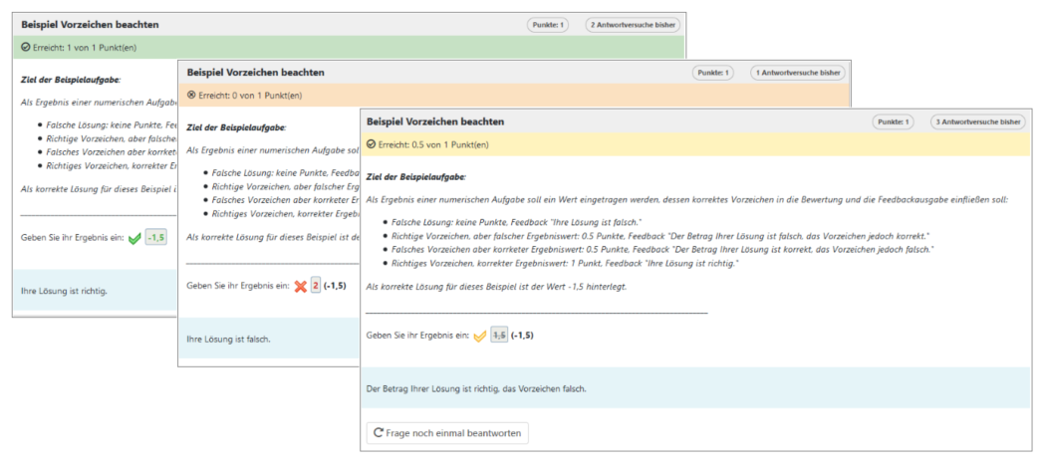Click the answer field containing 2

[x=316, y=286]
